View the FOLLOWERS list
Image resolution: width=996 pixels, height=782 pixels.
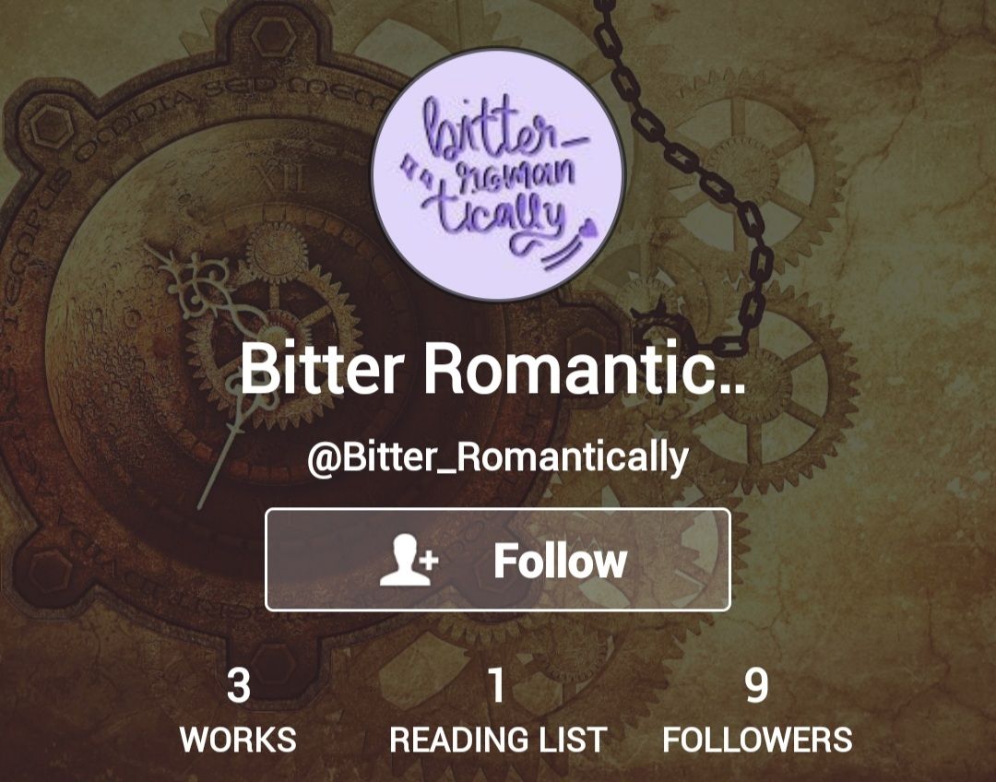pos(757,712)
